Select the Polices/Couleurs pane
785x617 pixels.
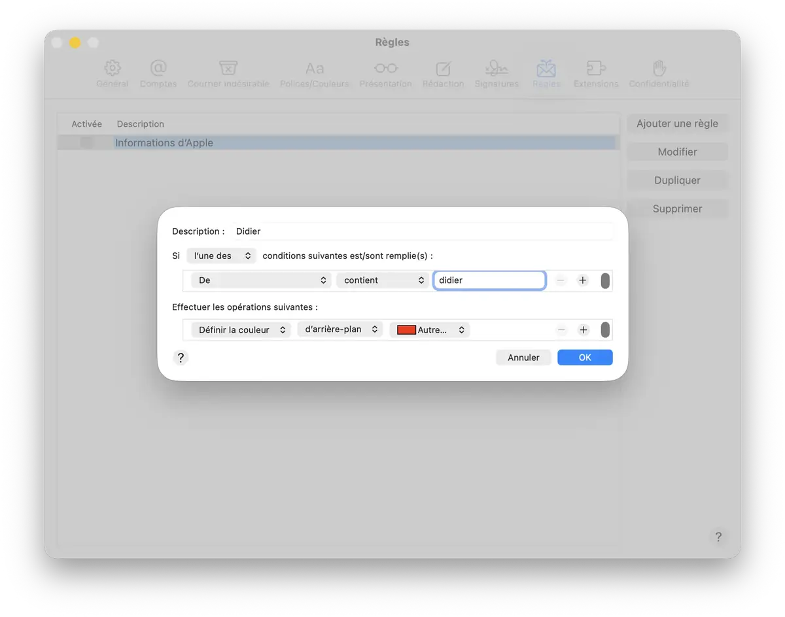pyautogui.click(x=315, y=73)
